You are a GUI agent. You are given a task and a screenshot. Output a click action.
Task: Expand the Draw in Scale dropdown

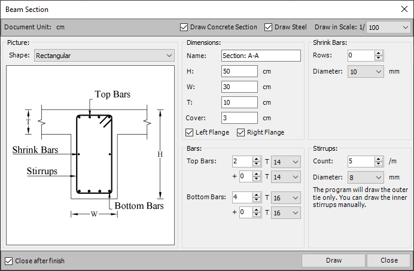click(388, 28)
